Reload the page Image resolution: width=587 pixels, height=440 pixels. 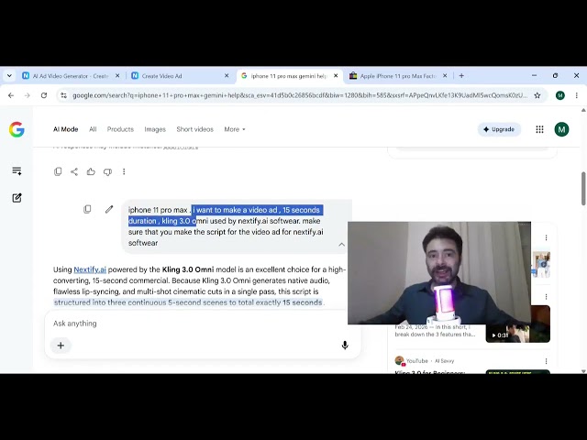pos(44,95)
